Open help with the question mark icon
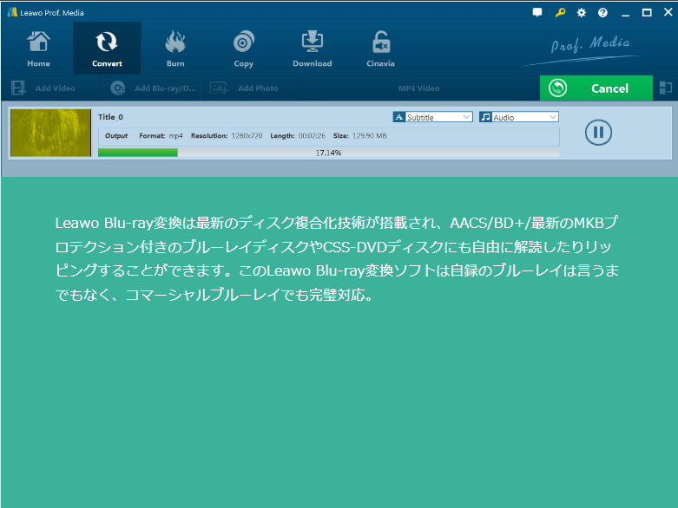Screen dimensions: 678x508 click(x=602, y=13)
